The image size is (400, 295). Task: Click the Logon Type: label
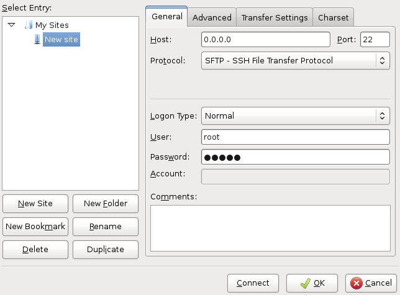click(173, 116)
